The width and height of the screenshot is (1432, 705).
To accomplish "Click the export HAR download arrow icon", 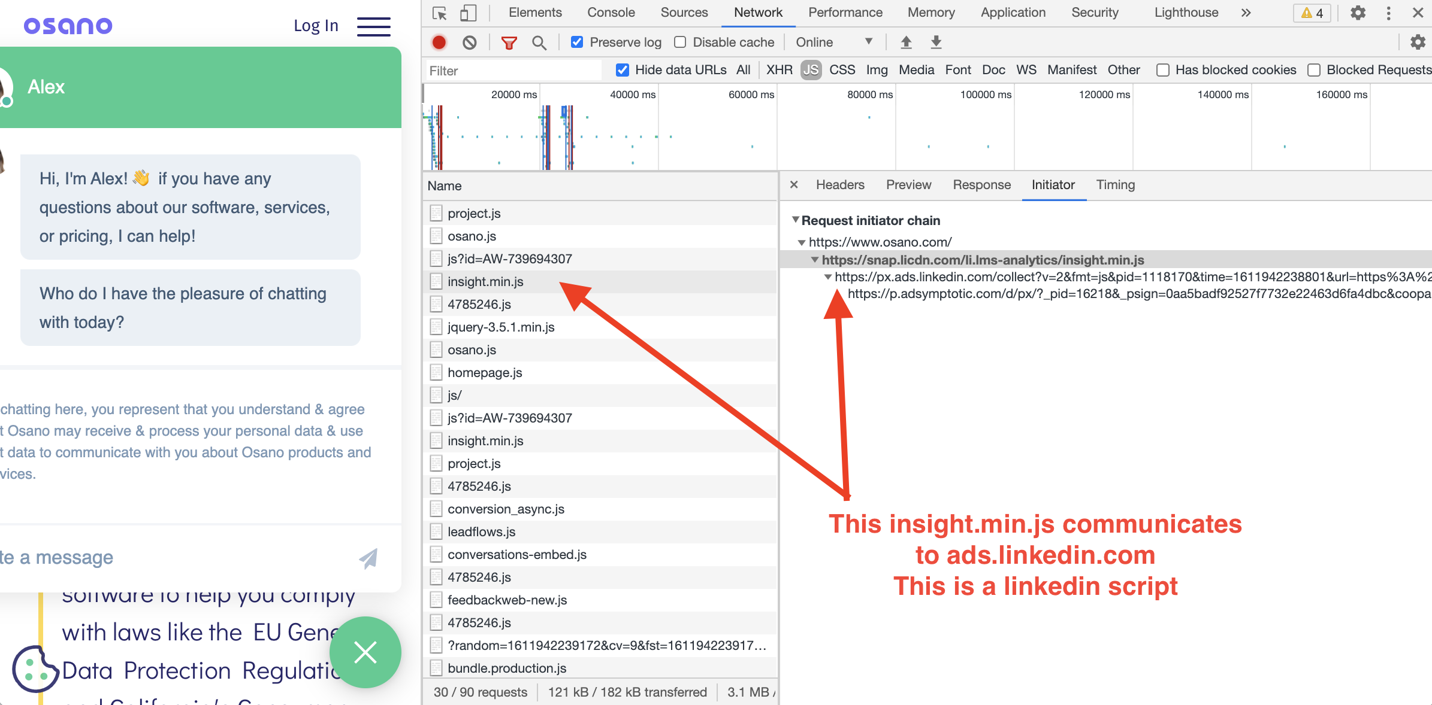I will tap(936, 42).
